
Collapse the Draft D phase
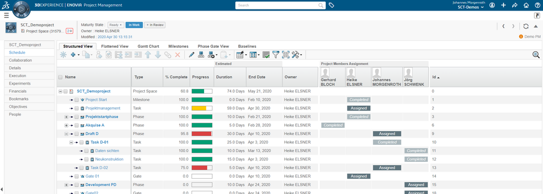pos(66,134)
